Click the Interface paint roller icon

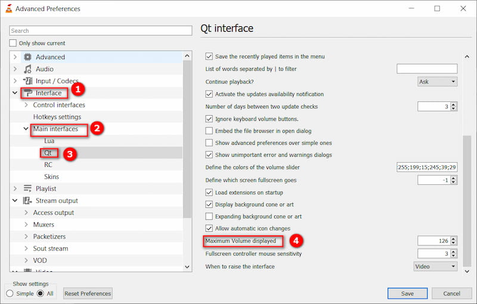coord(27,93)
